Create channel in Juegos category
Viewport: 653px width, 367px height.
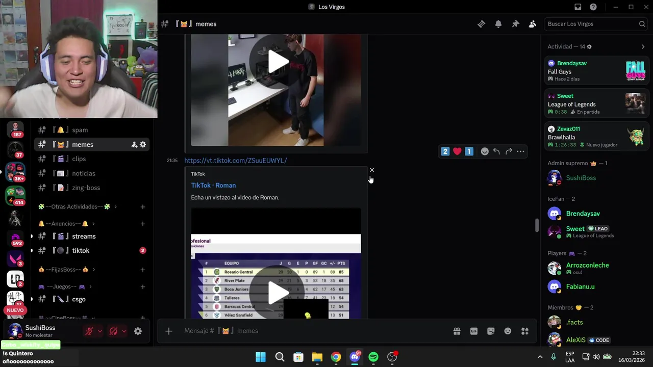tap(143, 287)
